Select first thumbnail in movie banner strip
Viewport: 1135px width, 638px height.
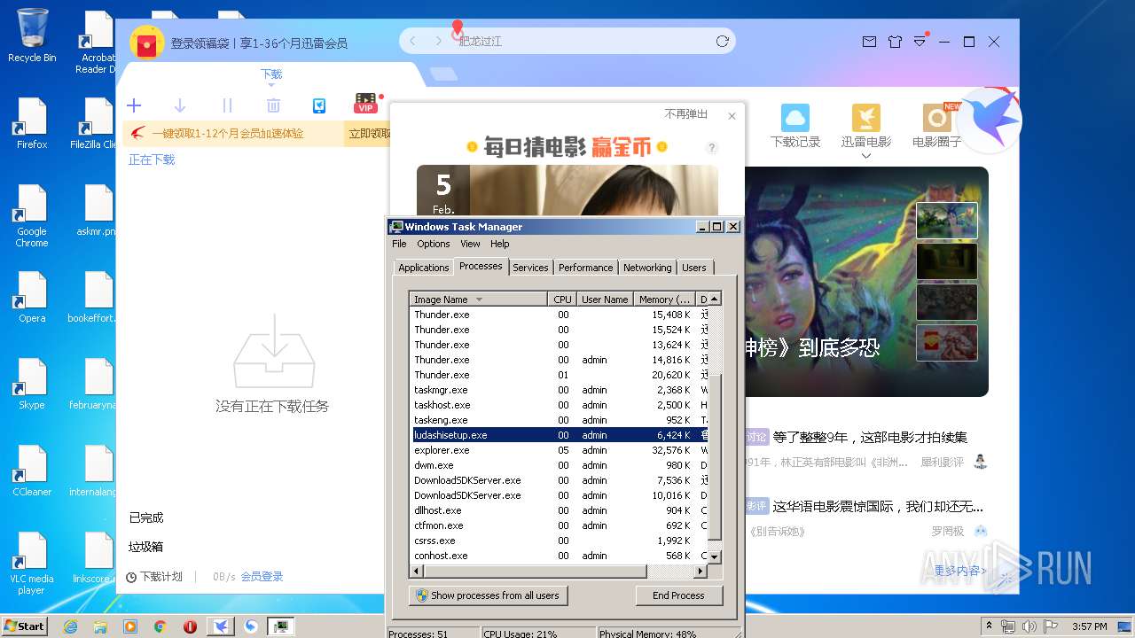pyautogui.click(x=947, y=221)
